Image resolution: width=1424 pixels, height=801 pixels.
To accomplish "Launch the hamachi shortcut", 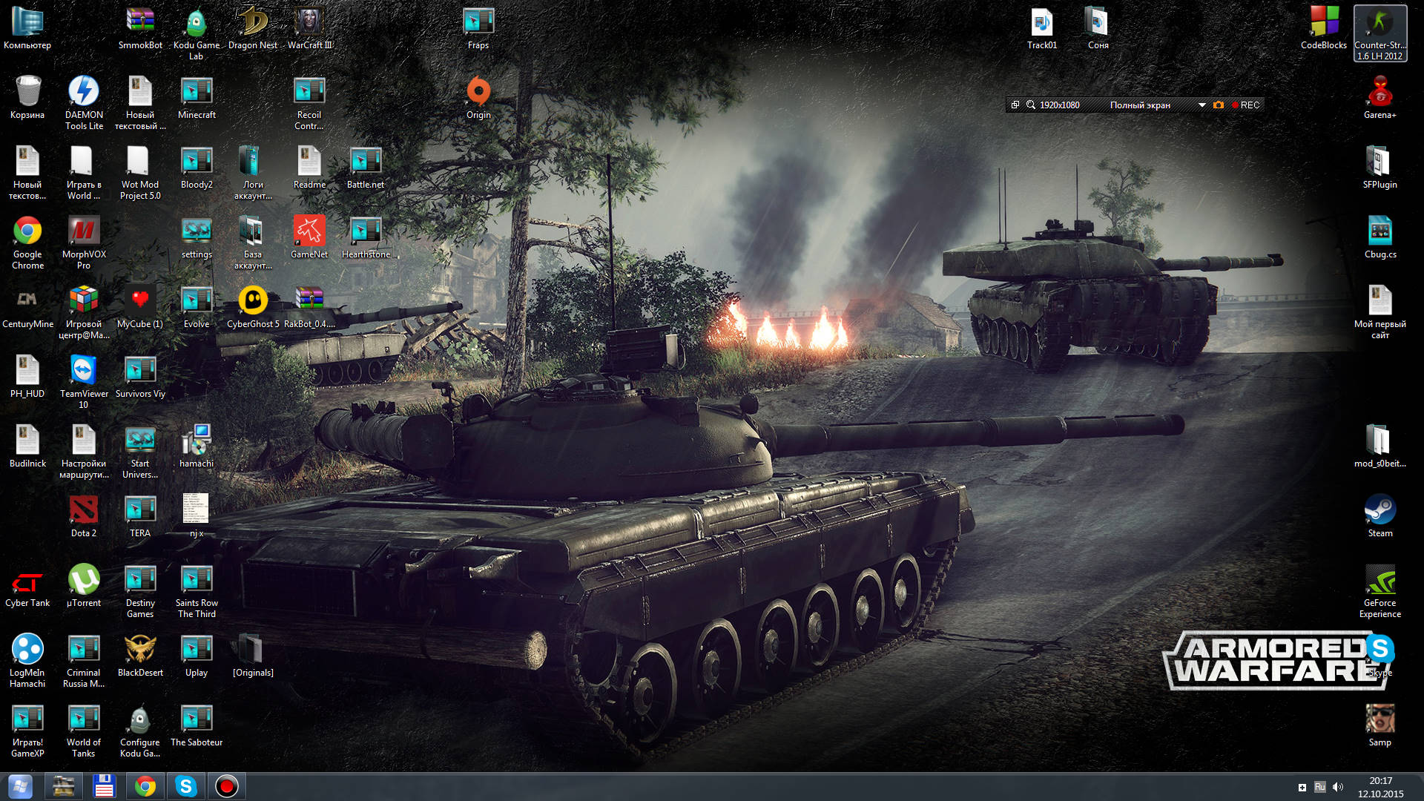I will pyautogui.click(x=197, y=446).
